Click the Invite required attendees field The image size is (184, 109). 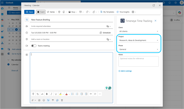68,26
